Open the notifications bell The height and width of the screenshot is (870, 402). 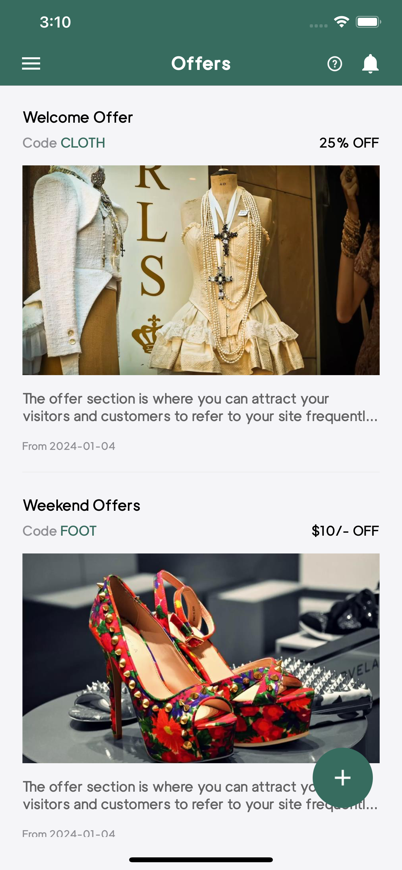click(370, 63)
